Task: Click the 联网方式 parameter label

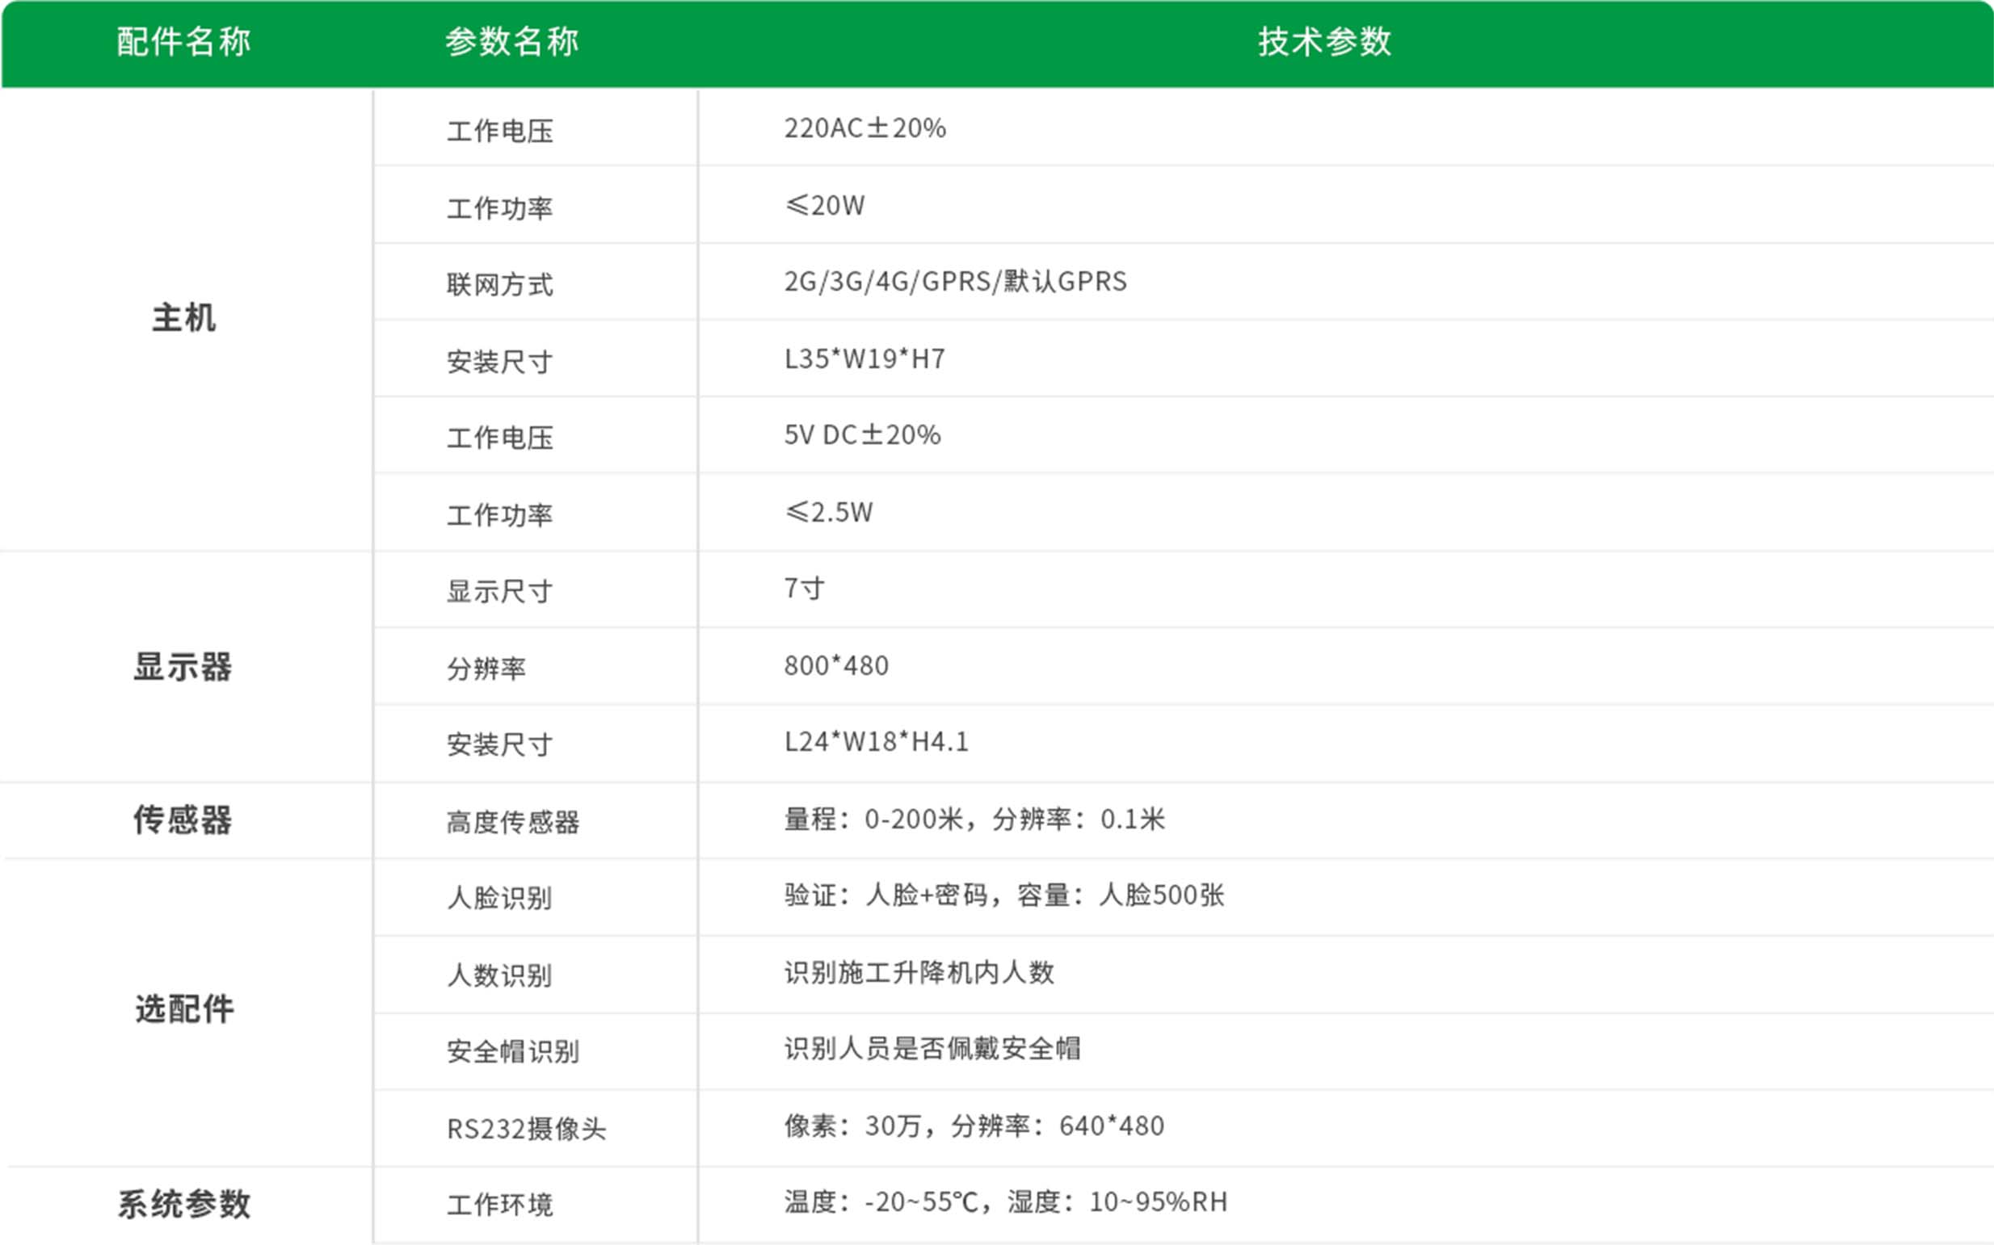Action: click(499, 285)
